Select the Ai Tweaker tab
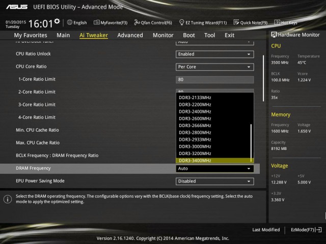The image size is (326, 244). (x=94, y=35)
